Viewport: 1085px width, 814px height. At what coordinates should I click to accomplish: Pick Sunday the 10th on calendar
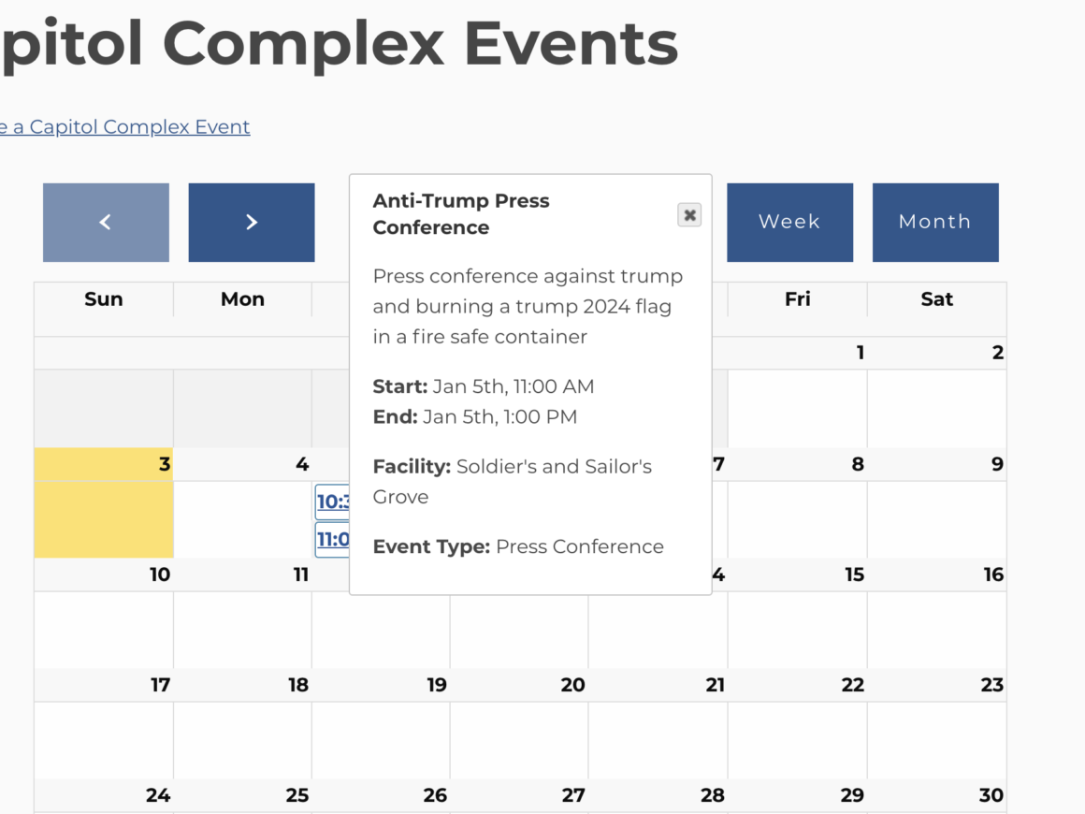(104, 629)
